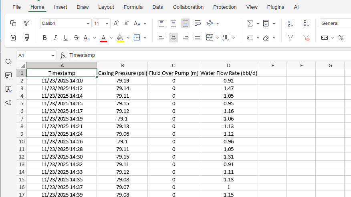Select the Copy Style paintbrush icon
This screenshot has height=197, width=351.
click(x=27, y=38)
